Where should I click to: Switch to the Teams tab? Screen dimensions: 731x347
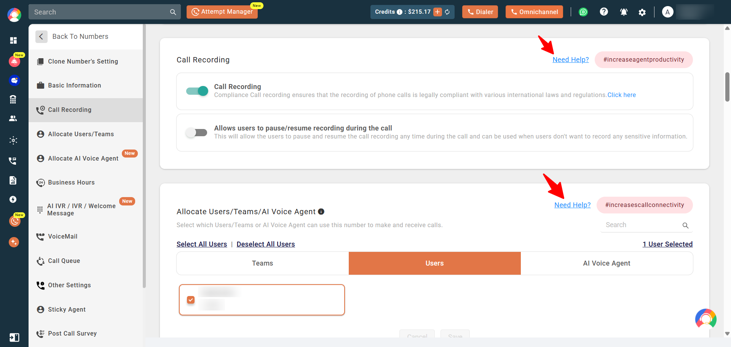click(x=262, y=263)
